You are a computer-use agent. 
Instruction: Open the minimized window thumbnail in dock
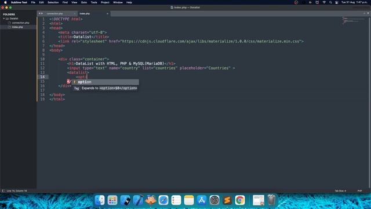click(x=259, y=200)
